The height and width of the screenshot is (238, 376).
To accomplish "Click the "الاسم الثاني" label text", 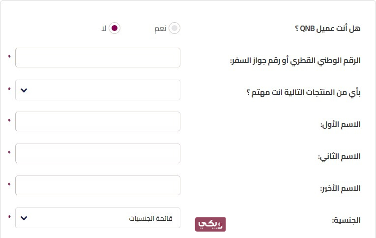I will 339,156.
